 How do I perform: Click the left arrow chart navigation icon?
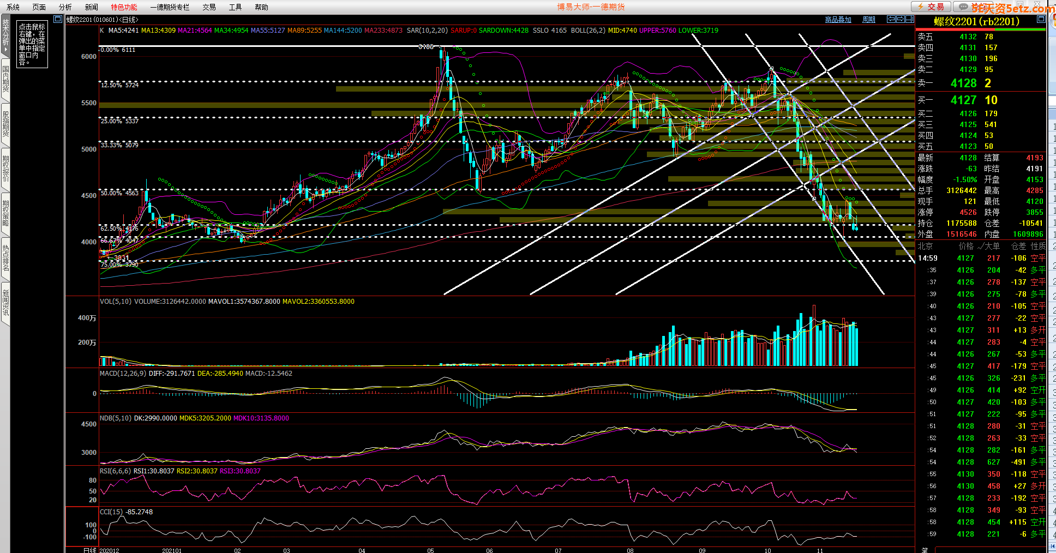pyautogui.click(x=891, y=19)
